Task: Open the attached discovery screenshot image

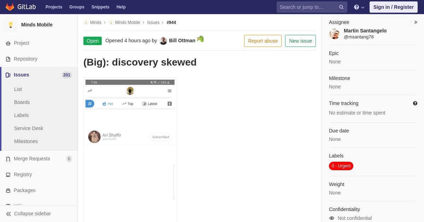Action: pyautogui.click(x=130, y=150)
